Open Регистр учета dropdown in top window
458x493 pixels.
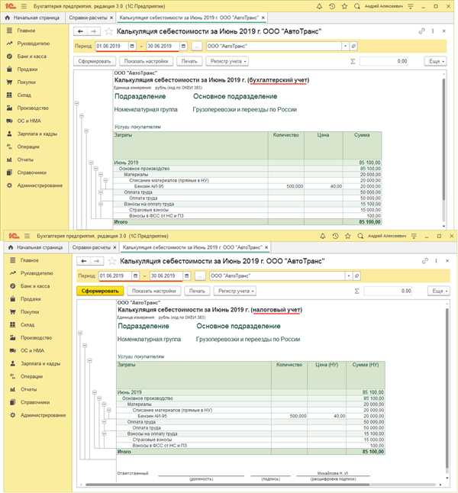pyautogui.click(x=227, y=61)
